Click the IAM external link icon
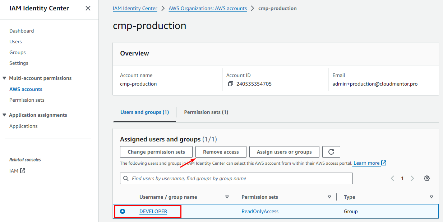This screenshot has width=443, height=222. [x=23, y=171]
